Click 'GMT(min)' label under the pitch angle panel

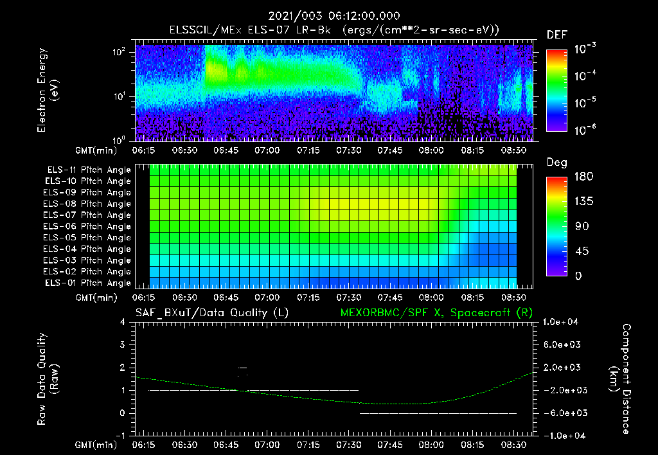point(96,298)
